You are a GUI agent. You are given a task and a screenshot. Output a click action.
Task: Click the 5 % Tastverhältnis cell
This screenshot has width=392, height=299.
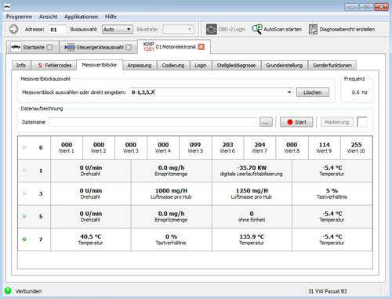(332, 193)
